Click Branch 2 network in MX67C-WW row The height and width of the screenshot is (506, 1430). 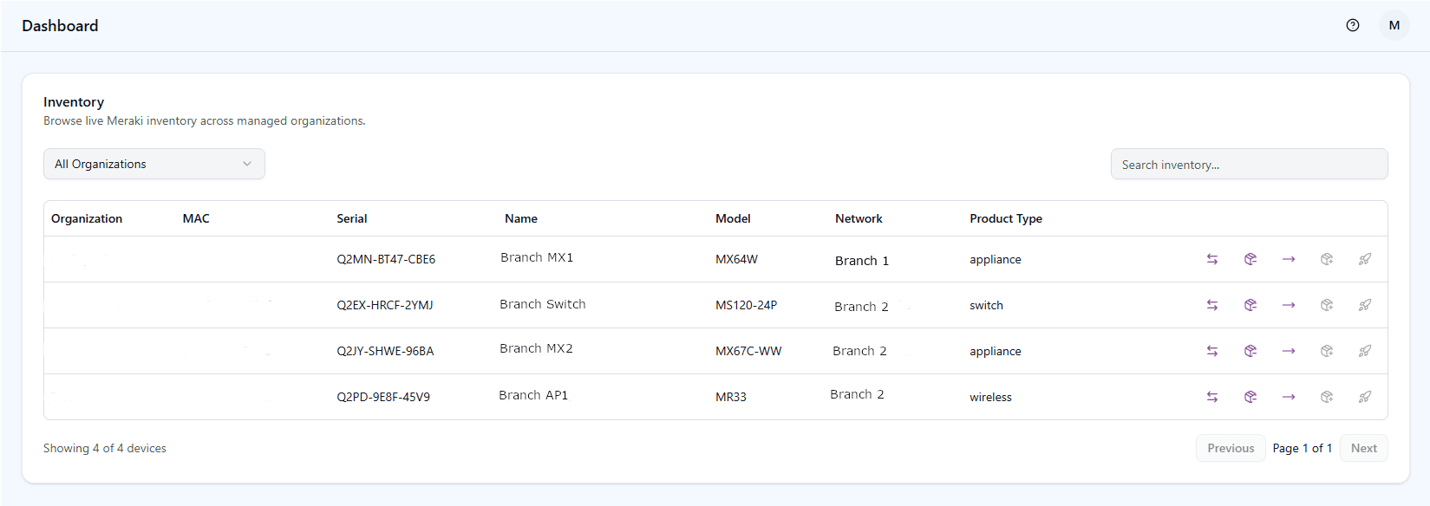click(859, 351)
